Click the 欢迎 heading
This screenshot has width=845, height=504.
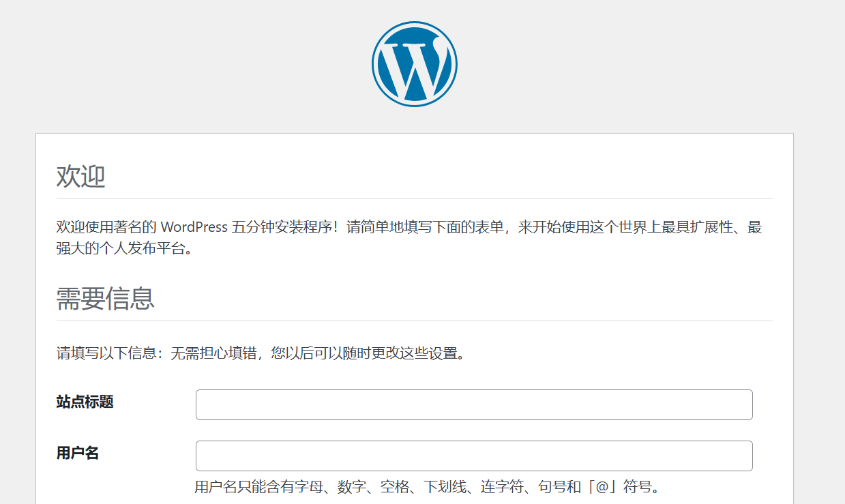click(x=80, y=176)
